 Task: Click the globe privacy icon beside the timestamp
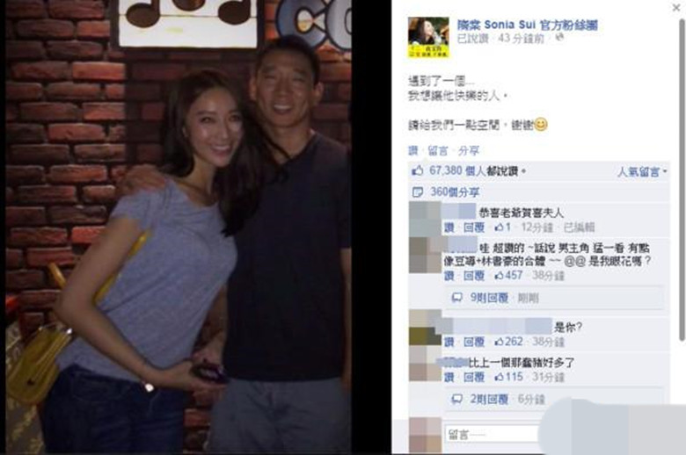(x=559, y=38)
